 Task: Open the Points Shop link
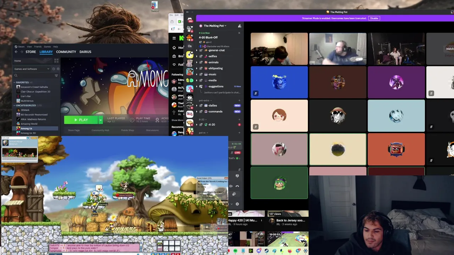[127, 130]
